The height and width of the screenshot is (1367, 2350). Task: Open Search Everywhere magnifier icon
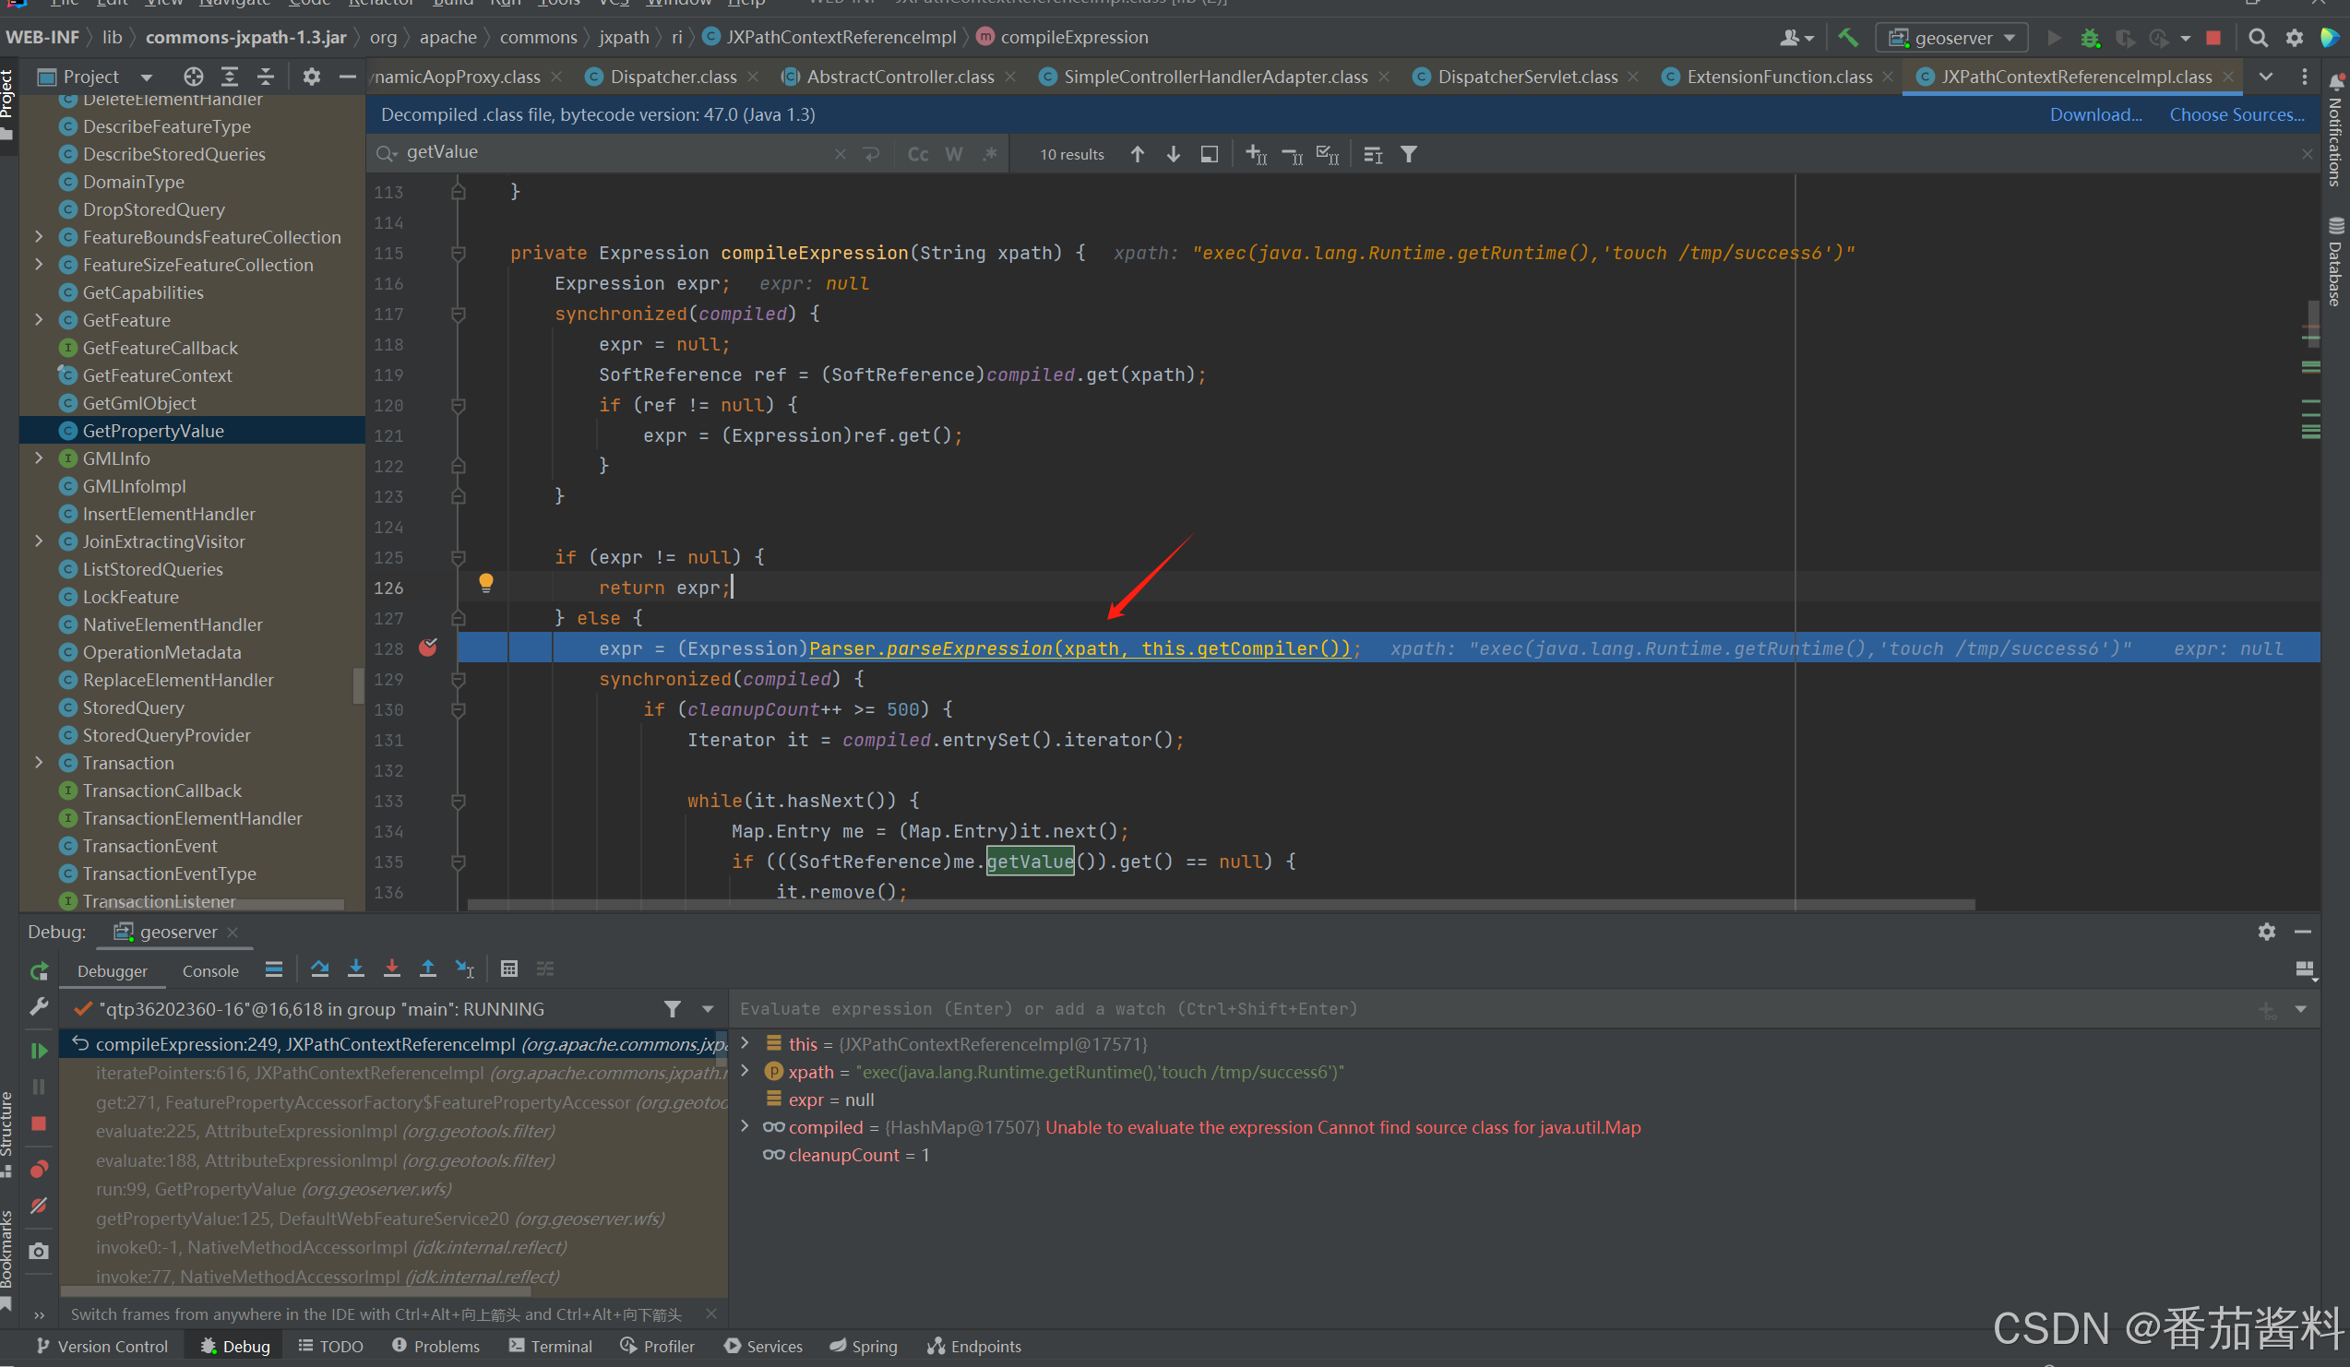[2258, 37]
